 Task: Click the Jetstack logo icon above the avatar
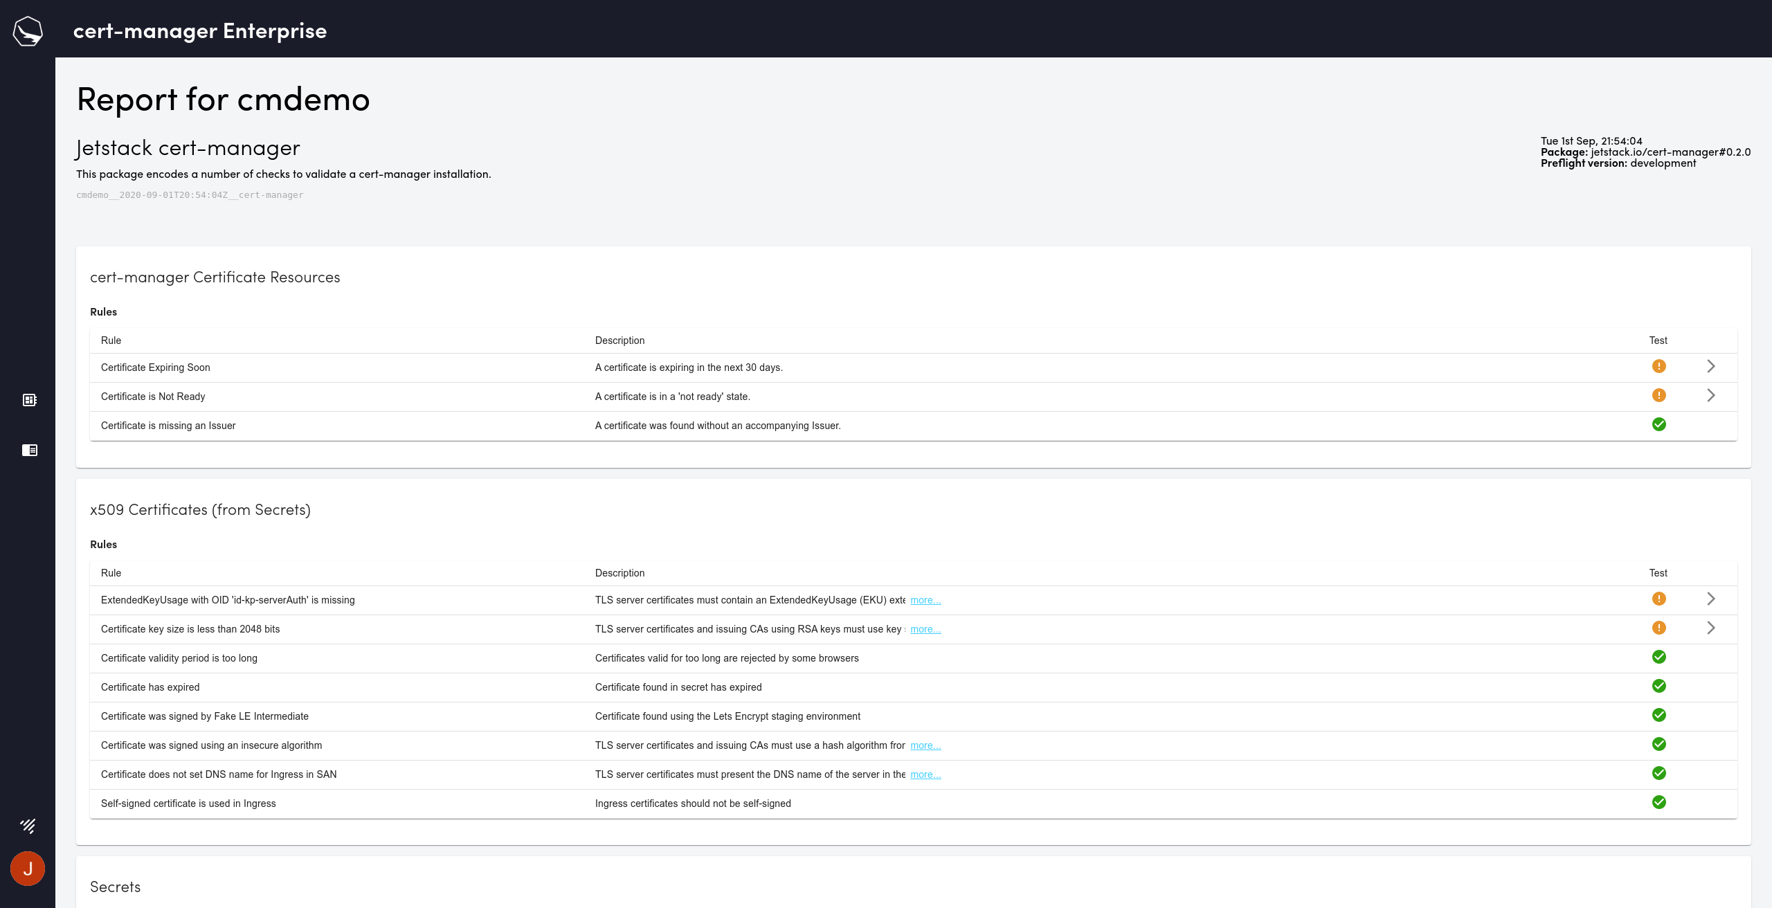(x=28, y=826)
